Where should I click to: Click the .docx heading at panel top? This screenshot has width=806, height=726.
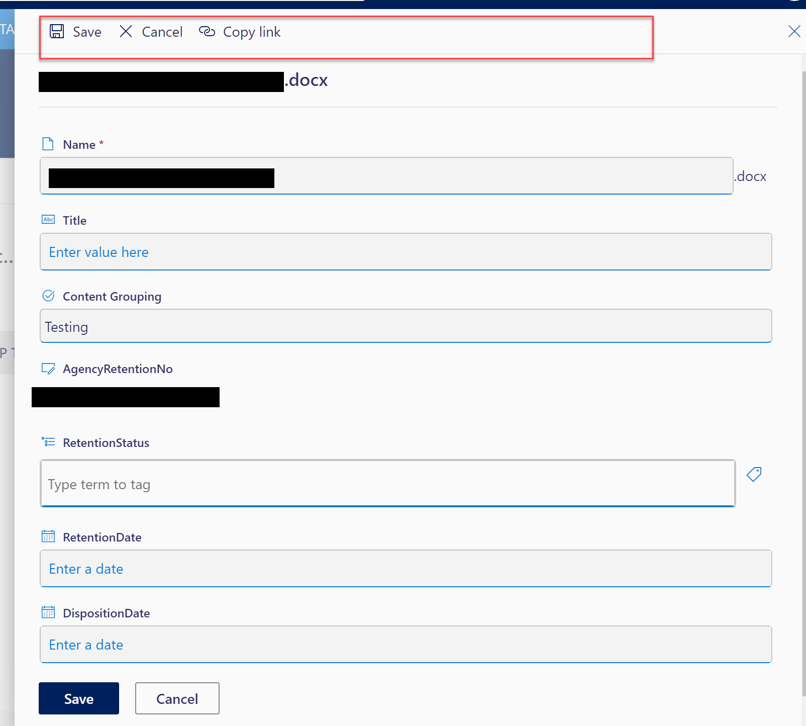306,80
